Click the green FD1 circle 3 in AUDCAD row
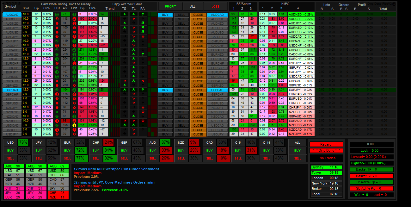The width and height of the screenshot is (411, 207). pos(57,15)
